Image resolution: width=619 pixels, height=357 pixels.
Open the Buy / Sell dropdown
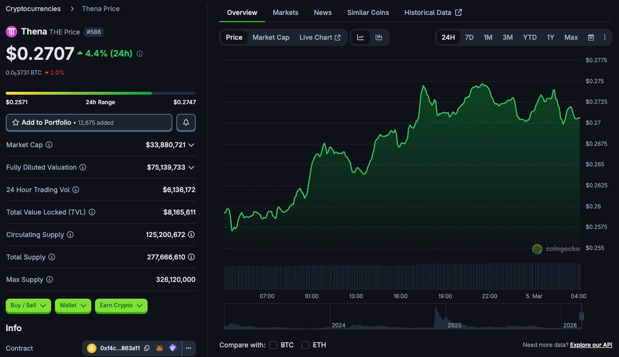28,305
